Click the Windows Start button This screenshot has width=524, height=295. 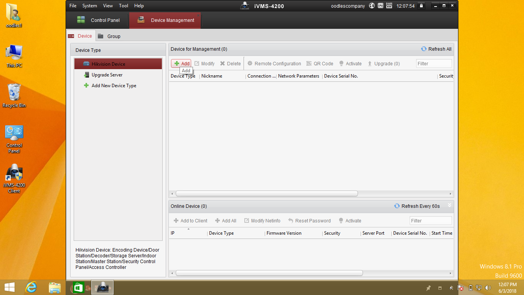click(10, 287)
